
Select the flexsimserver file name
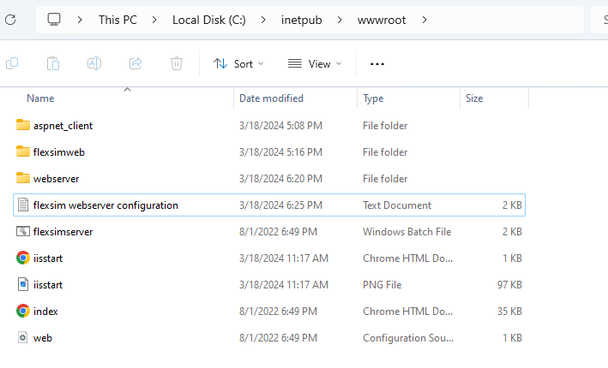click(x=63, y=232)
